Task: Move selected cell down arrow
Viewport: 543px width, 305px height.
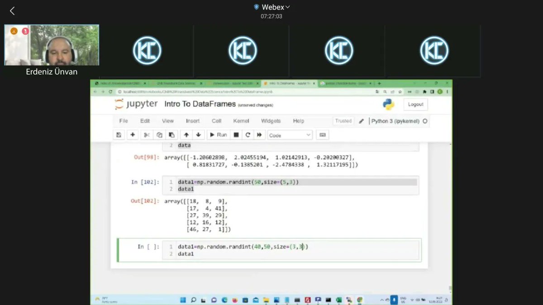Action: (198, 135)
